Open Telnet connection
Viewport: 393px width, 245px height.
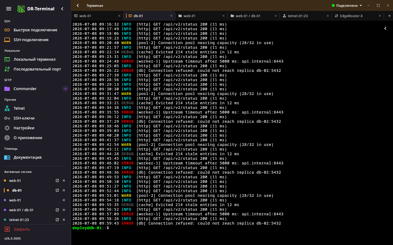pos(35,108)
